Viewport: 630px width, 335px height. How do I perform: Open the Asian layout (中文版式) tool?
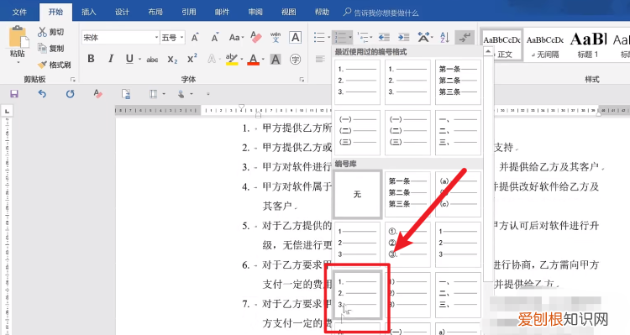424,37
